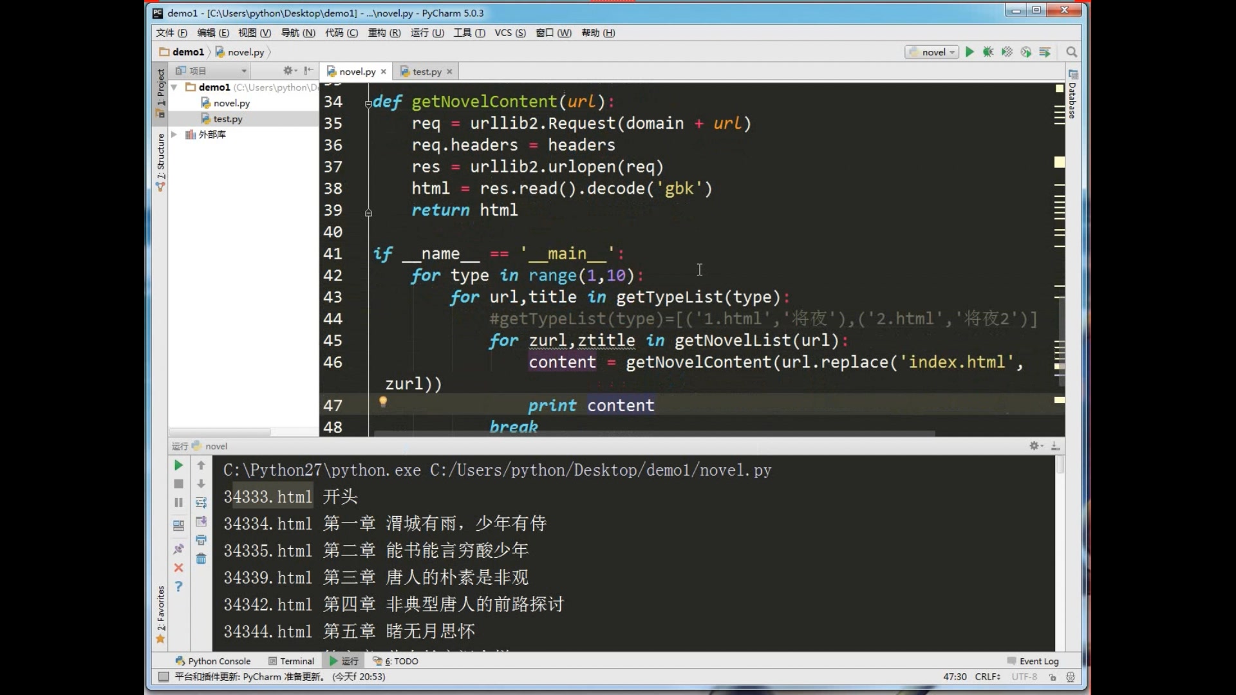
Task: Open the VCS menu
Action: click(508, 33)
